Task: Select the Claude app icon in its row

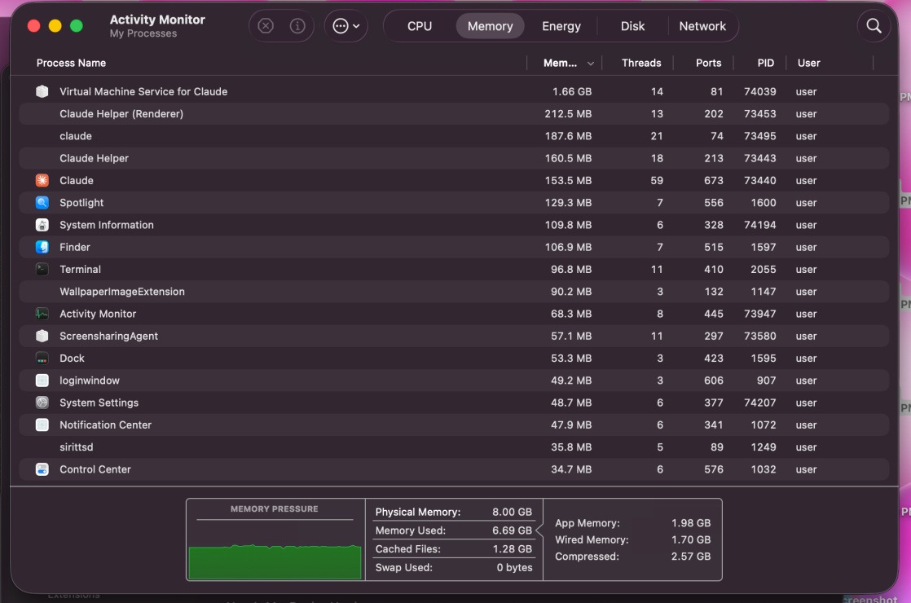Action: (42, 180)
